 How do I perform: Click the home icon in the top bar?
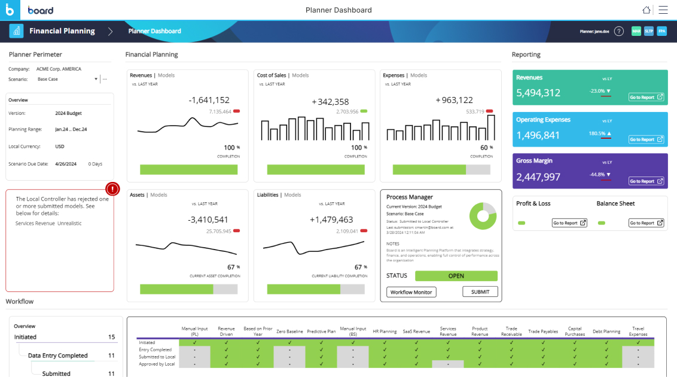click(x=646, y=10)
